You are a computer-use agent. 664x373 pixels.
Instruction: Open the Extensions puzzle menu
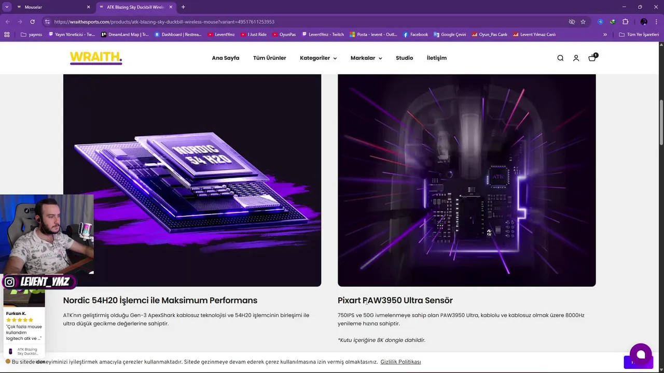[625, 22]
